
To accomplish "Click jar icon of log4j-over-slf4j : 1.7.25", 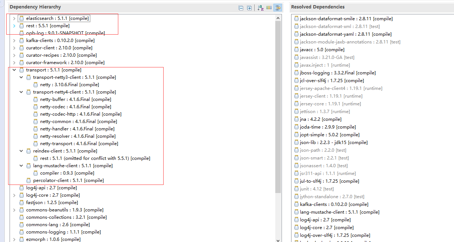I will pos(296,235).
